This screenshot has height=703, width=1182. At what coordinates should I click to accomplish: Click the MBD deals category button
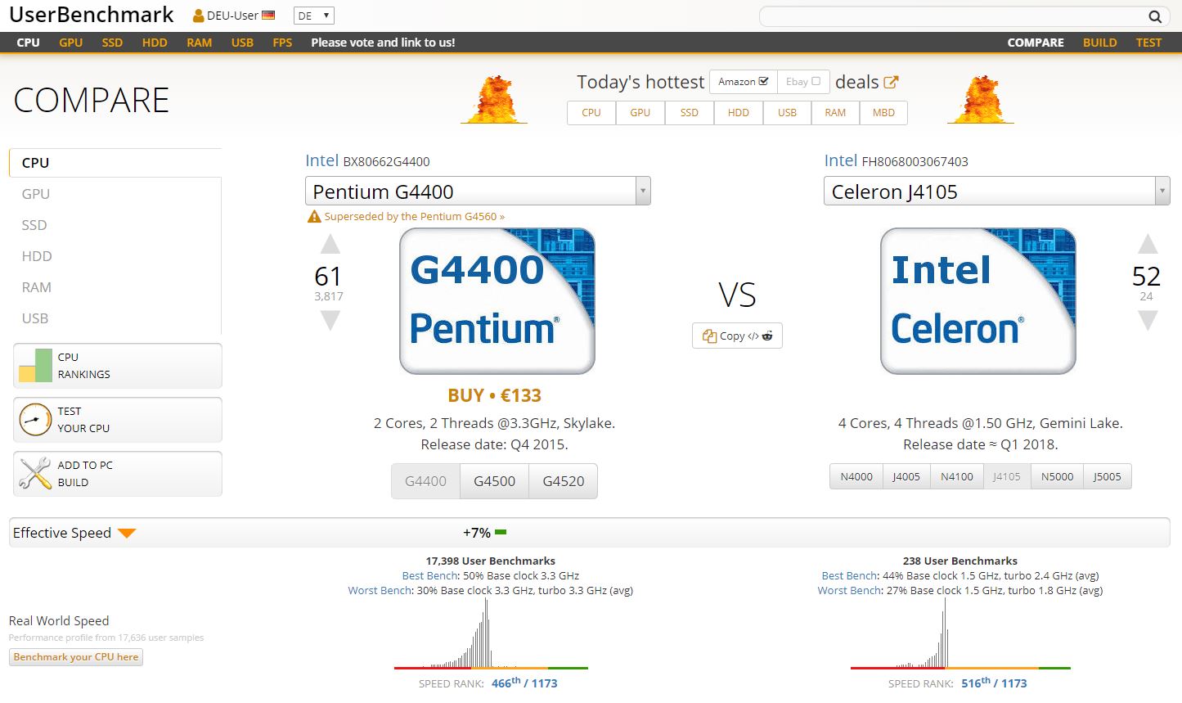[x=883, y=113]
